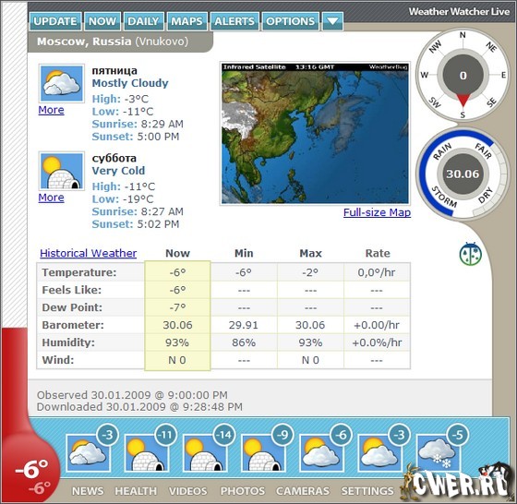Click the wind direction compass gauge

point(463,75)
